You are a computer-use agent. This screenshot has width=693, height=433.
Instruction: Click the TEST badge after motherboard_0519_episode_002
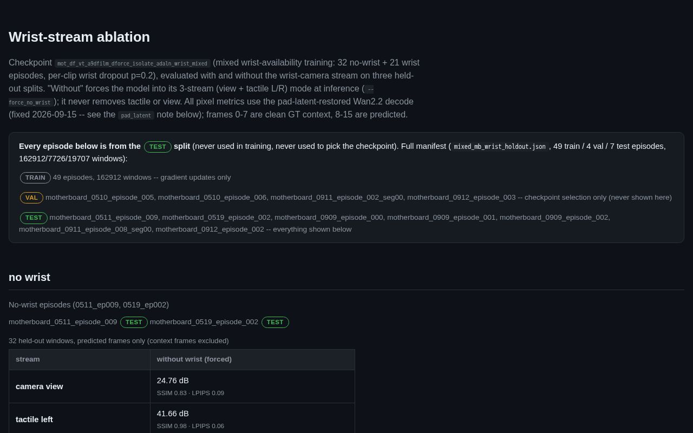click(x=275, y=322)
